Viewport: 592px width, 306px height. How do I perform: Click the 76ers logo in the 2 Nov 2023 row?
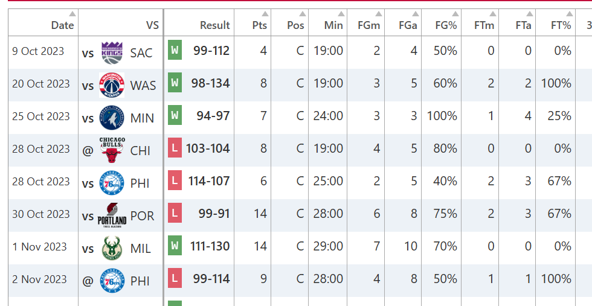112,281
